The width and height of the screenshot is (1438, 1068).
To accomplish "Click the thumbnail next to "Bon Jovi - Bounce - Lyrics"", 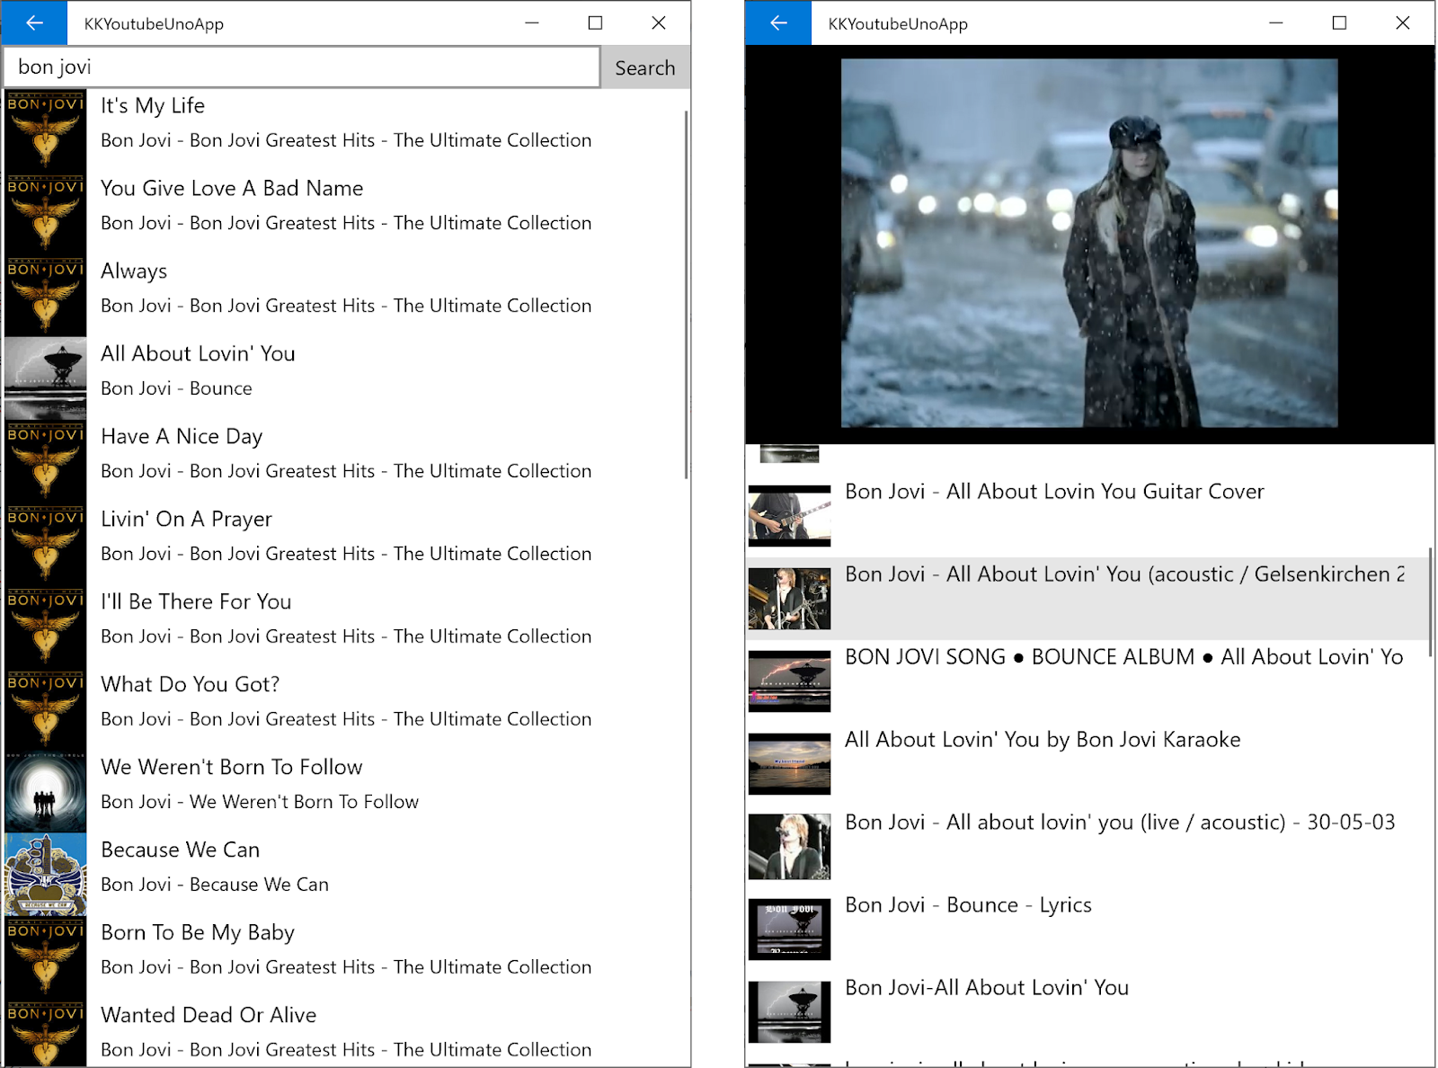I will [x=789, y=930].
